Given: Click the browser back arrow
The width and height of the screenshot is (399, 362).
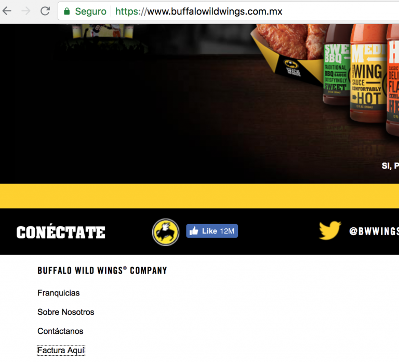Looking at the screenshot, I should (x=7, y=11).
